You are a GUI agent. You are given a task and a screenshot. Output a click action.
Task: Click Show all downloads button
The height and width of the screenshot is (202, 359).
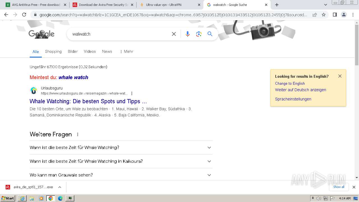click(x=339, y=187)
